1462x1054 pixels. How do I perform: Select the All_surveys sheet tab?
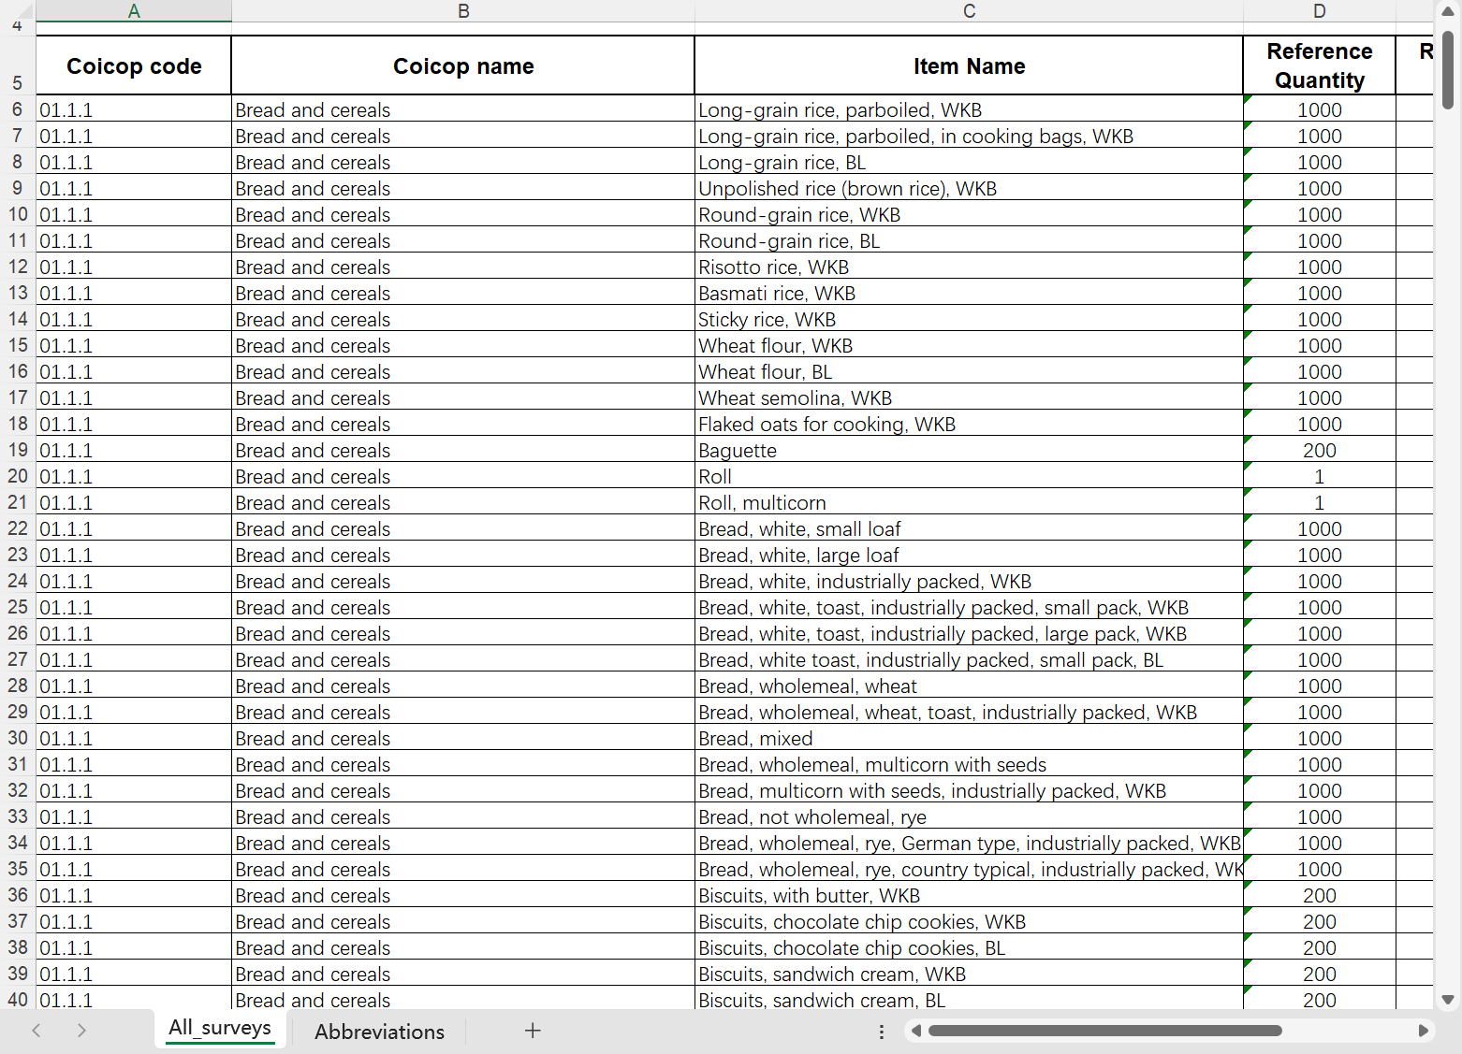(220, 1028)
